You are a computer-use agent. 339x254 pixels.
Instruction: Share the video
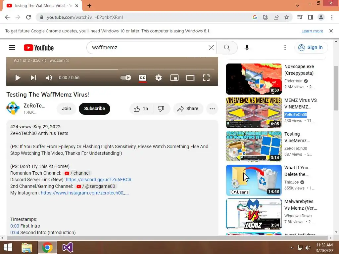[x=188, y=108]
